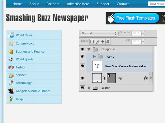Click the Enter Keyword search field
This screenshot has height=123, width=165.
pos(157,4)
